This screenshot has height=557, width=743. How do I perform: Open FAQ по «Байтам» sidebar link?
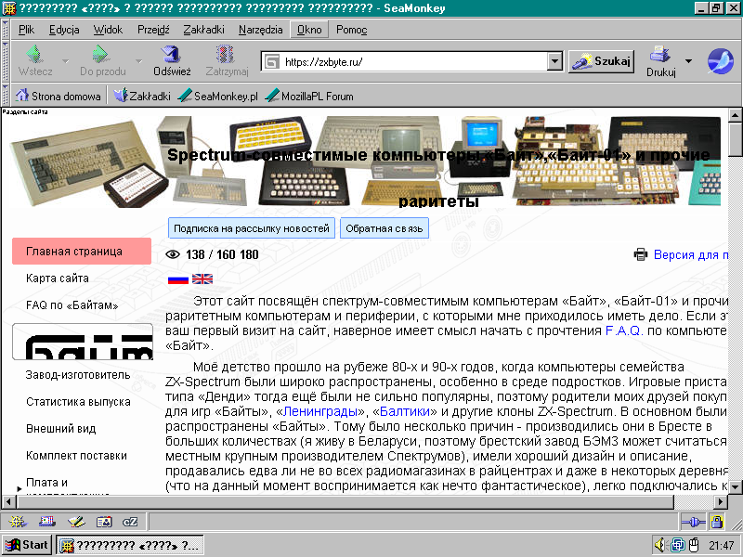coord(72,305)
